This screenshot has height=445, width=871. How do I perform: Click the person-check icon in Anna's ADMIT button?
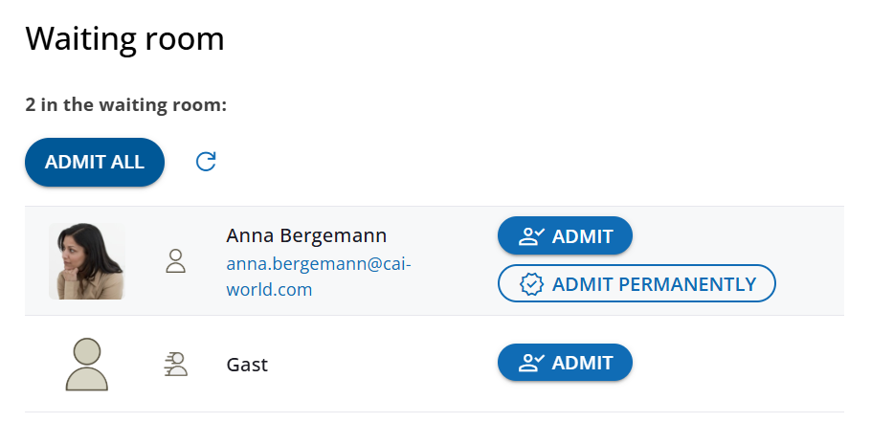tap(531, 236)
